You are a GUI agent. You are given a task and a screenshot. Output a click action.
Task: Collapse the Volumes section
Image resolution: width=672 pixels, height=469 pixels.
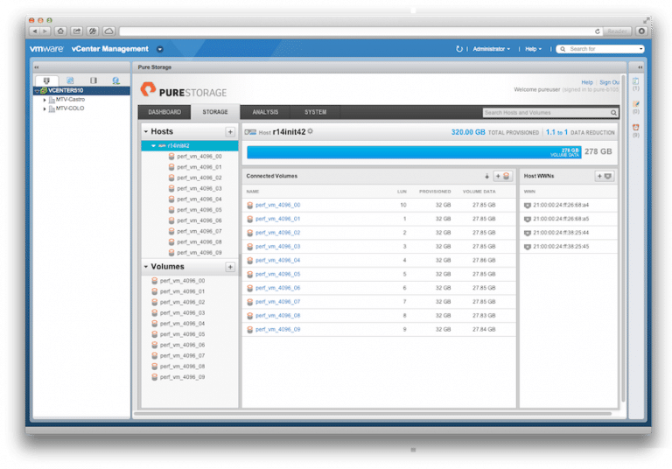click(146, 267)
